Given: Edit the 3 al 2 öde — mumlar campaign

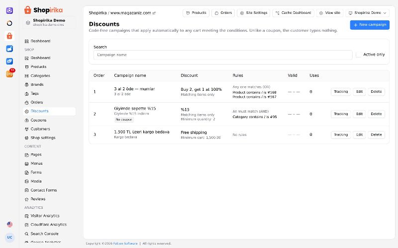Looking at the screenshot, I should point(359,92).
